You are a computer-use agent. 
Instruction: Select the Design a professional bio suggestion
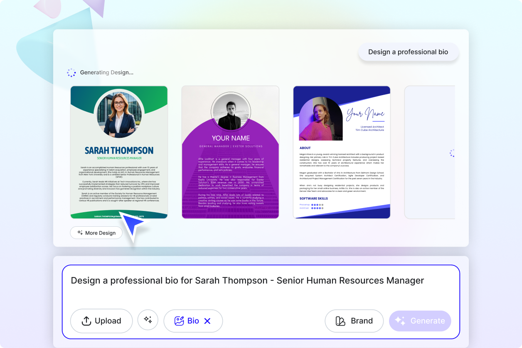[408, 51]
